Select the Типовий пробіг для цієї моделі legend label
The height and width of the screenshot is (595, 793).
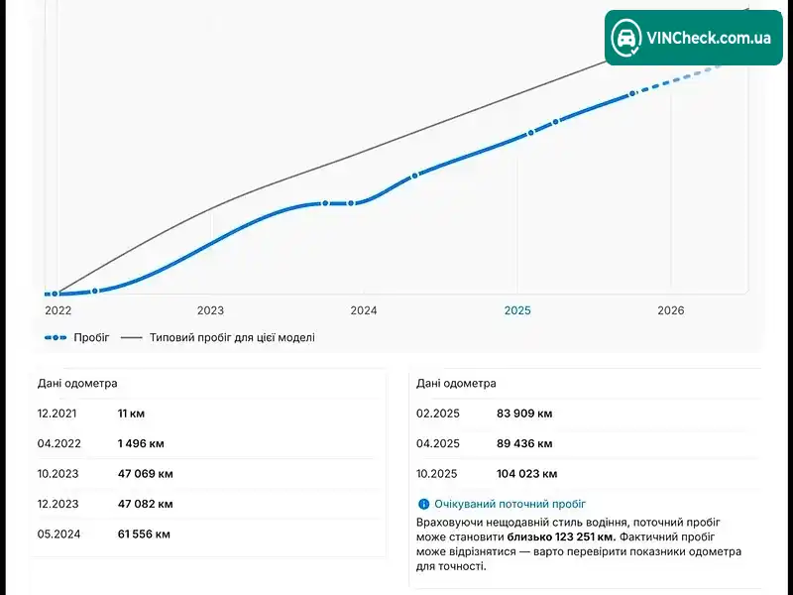(232, 337)
